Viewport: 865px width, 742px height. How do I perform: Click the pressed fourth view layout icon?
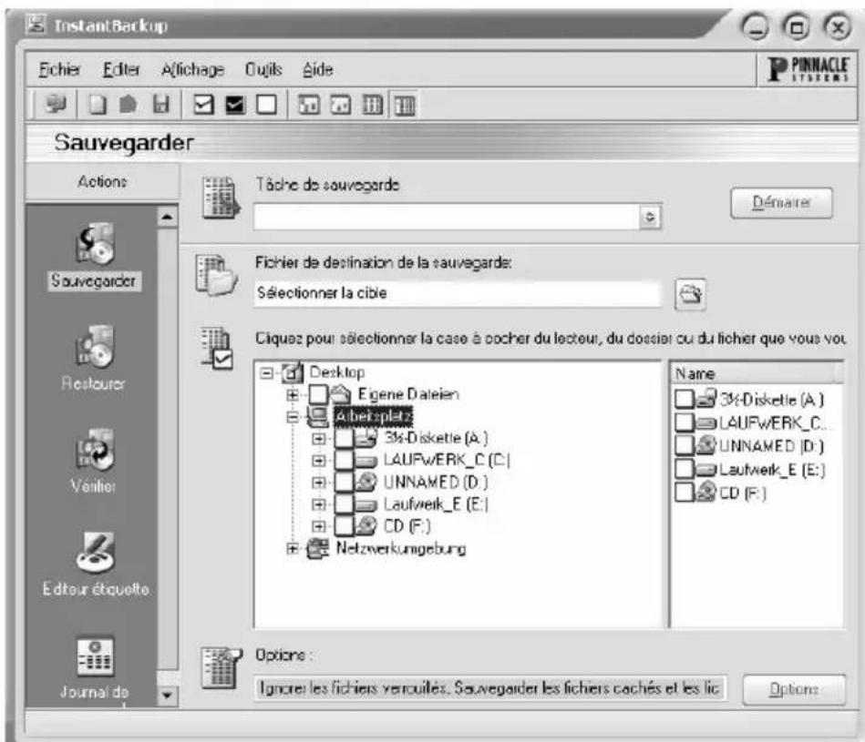(404, 105)
